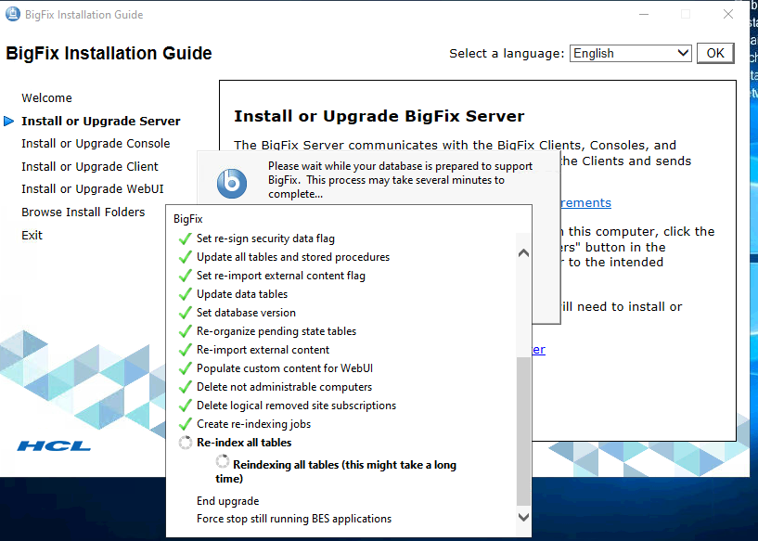The image size is (758, 541).
Task: Click the Install or Upgrade BigFix Server heading
Action: (379, 117)
